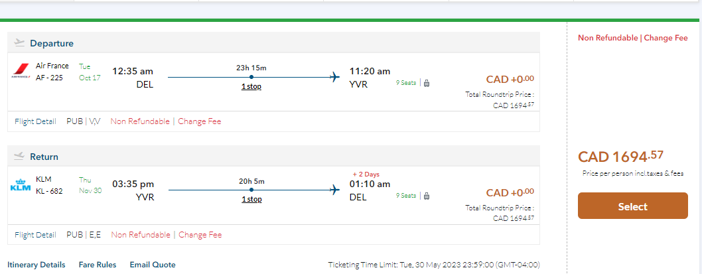
Task: Click Non Refundable | Change Fee sidebar notice
Action: coord(632,38)
